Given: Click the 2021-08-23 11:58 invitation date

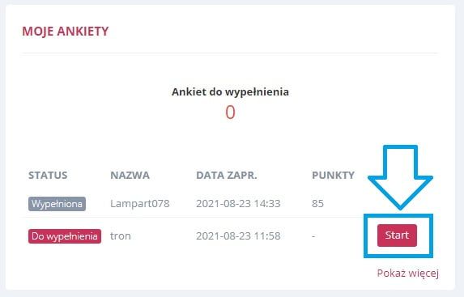Looking at the screenshot, I should [x=238, y=236].
